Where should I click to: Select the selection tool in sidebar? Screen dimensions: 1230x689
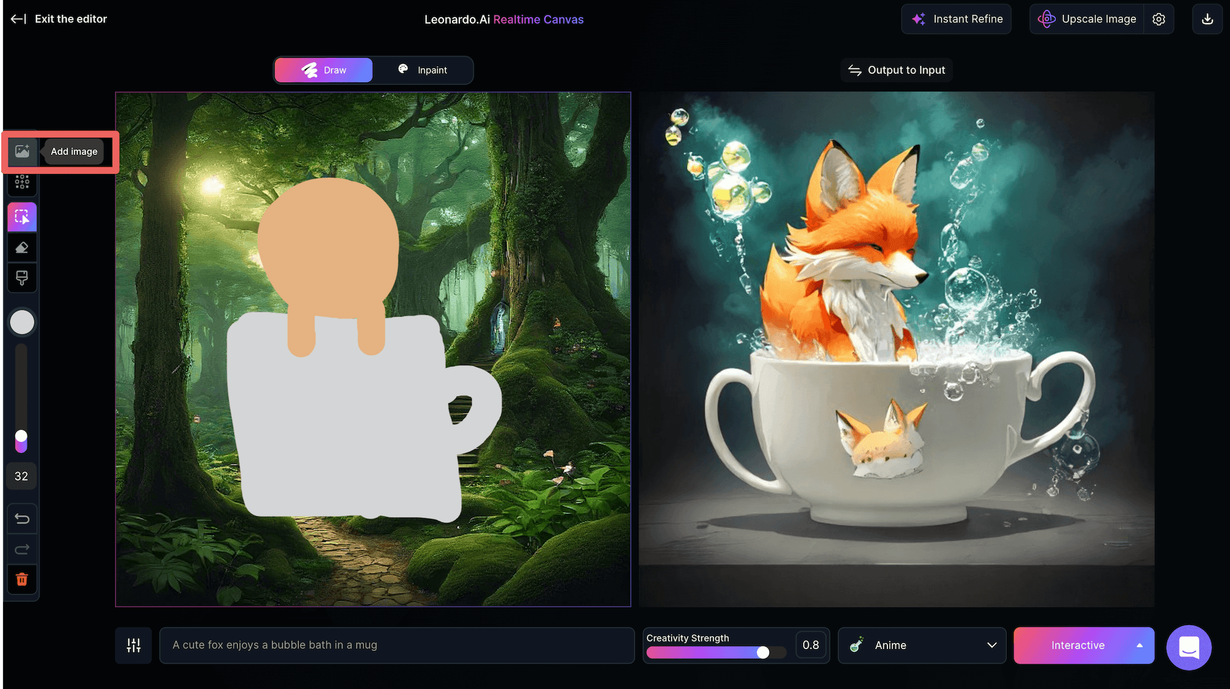22,217
